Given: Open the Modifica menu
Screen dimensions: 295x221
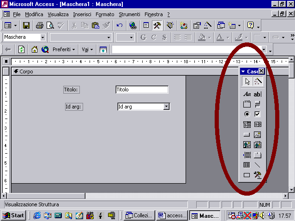Looking at the screenshot, I should pyautogui.click(x=34, y=14).
